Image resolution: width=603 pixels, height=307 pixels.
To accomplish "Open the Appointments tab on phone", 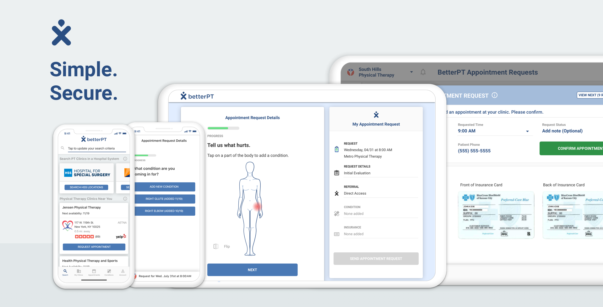I will tap(94, 272).
